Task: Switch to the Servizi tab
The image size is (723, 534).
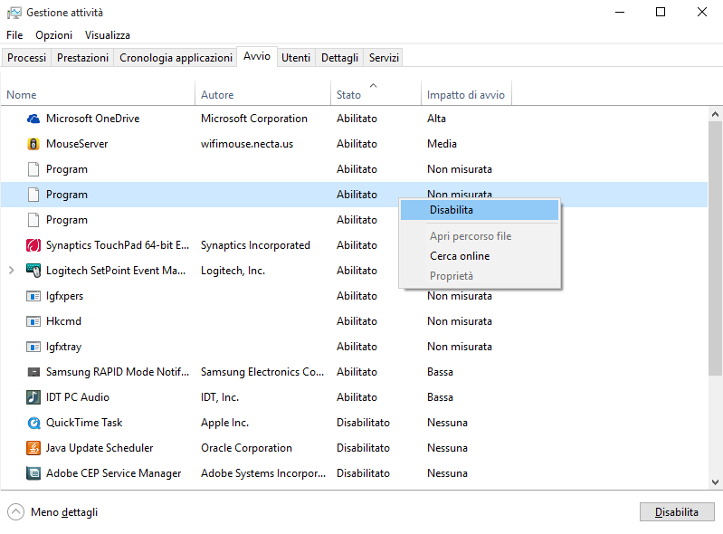Action: [384, 58]
